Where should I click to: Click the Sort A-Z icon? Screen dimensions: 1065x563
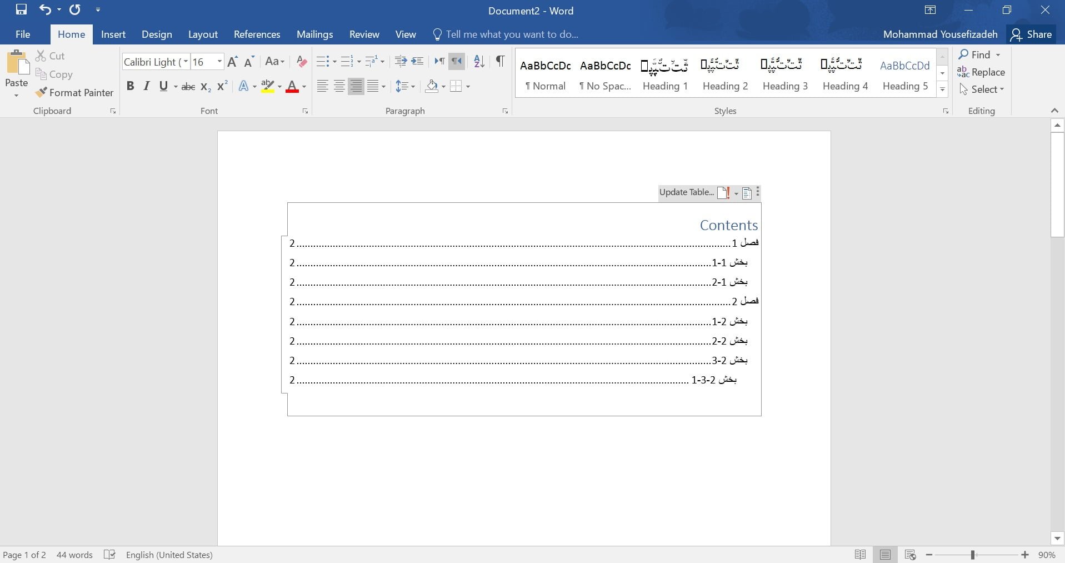coord(479,61)
